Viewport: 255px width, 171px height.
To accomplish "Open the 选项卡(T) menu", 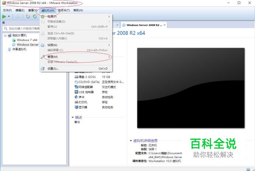I will [x=64, y=10].
